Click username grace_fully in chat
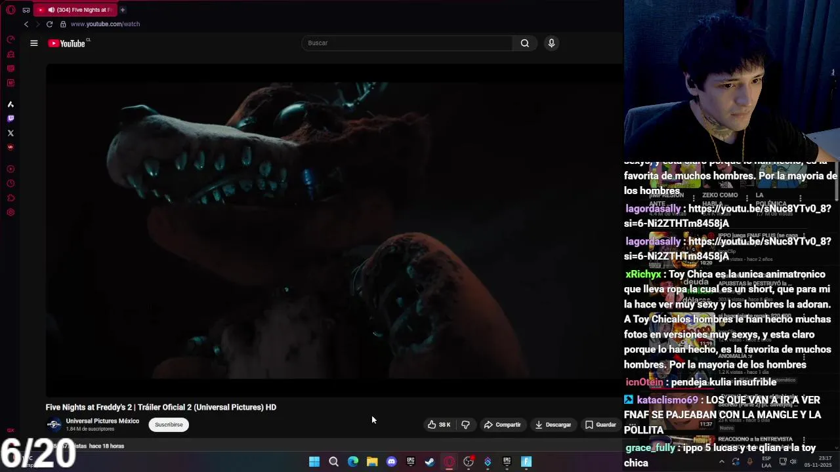 (650, 448)
